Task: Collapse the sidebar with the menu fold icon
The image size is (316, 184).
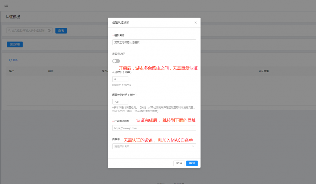Action: coord(6,5)
